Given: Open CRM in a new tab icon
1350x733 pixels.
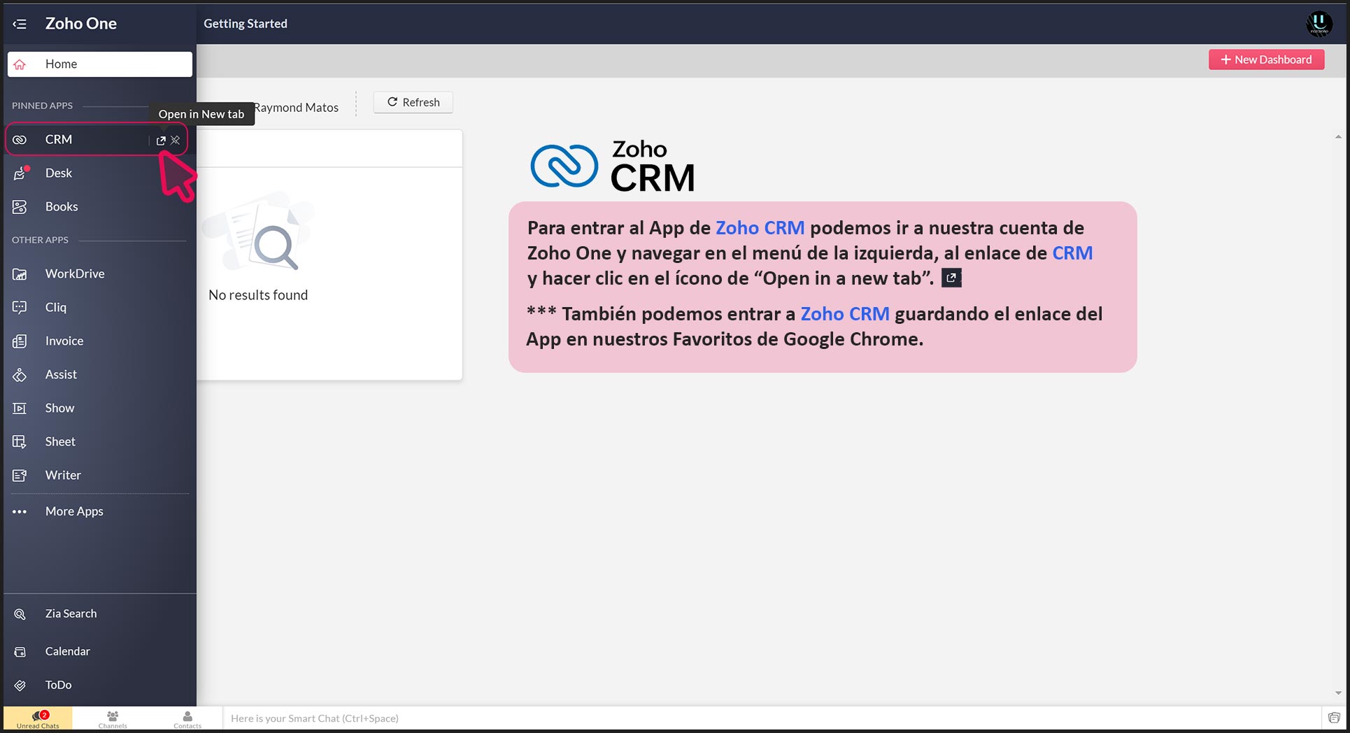Looking at the screenshot, I should click(161, 140).
